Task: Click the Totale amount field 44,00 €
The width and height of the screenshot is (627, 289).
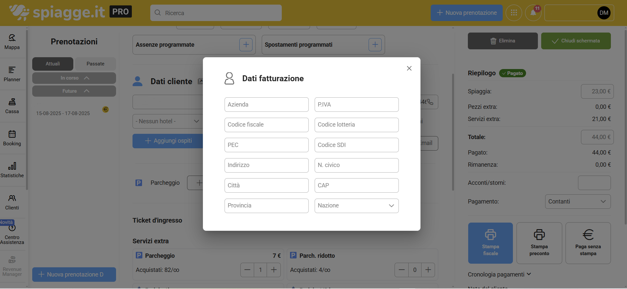Action: click(x=597, y=137)
